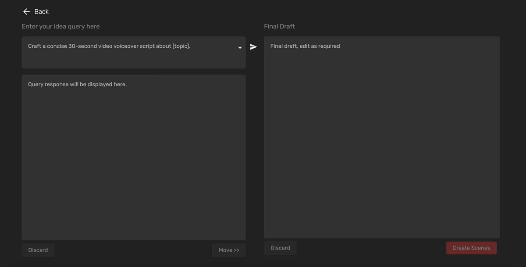Move response to final draft with Move >>
Viewport: 526px width, 267px height.
click(229, 250)
